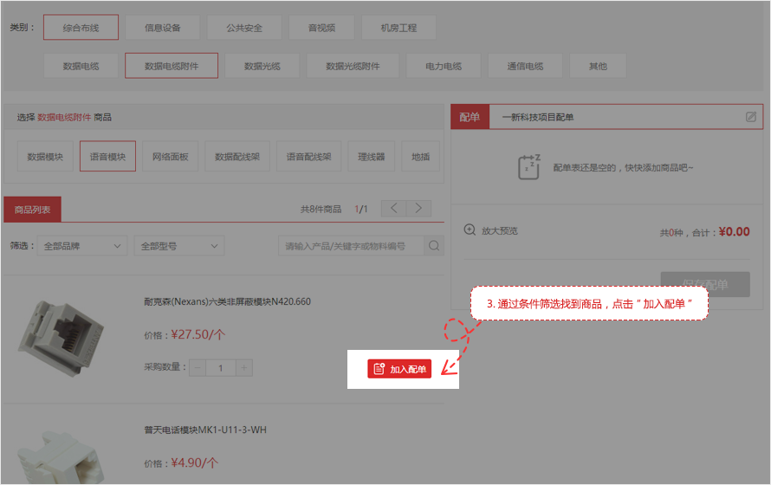
Task: Open the 商品列表 tab
Action: click(33, 210)
